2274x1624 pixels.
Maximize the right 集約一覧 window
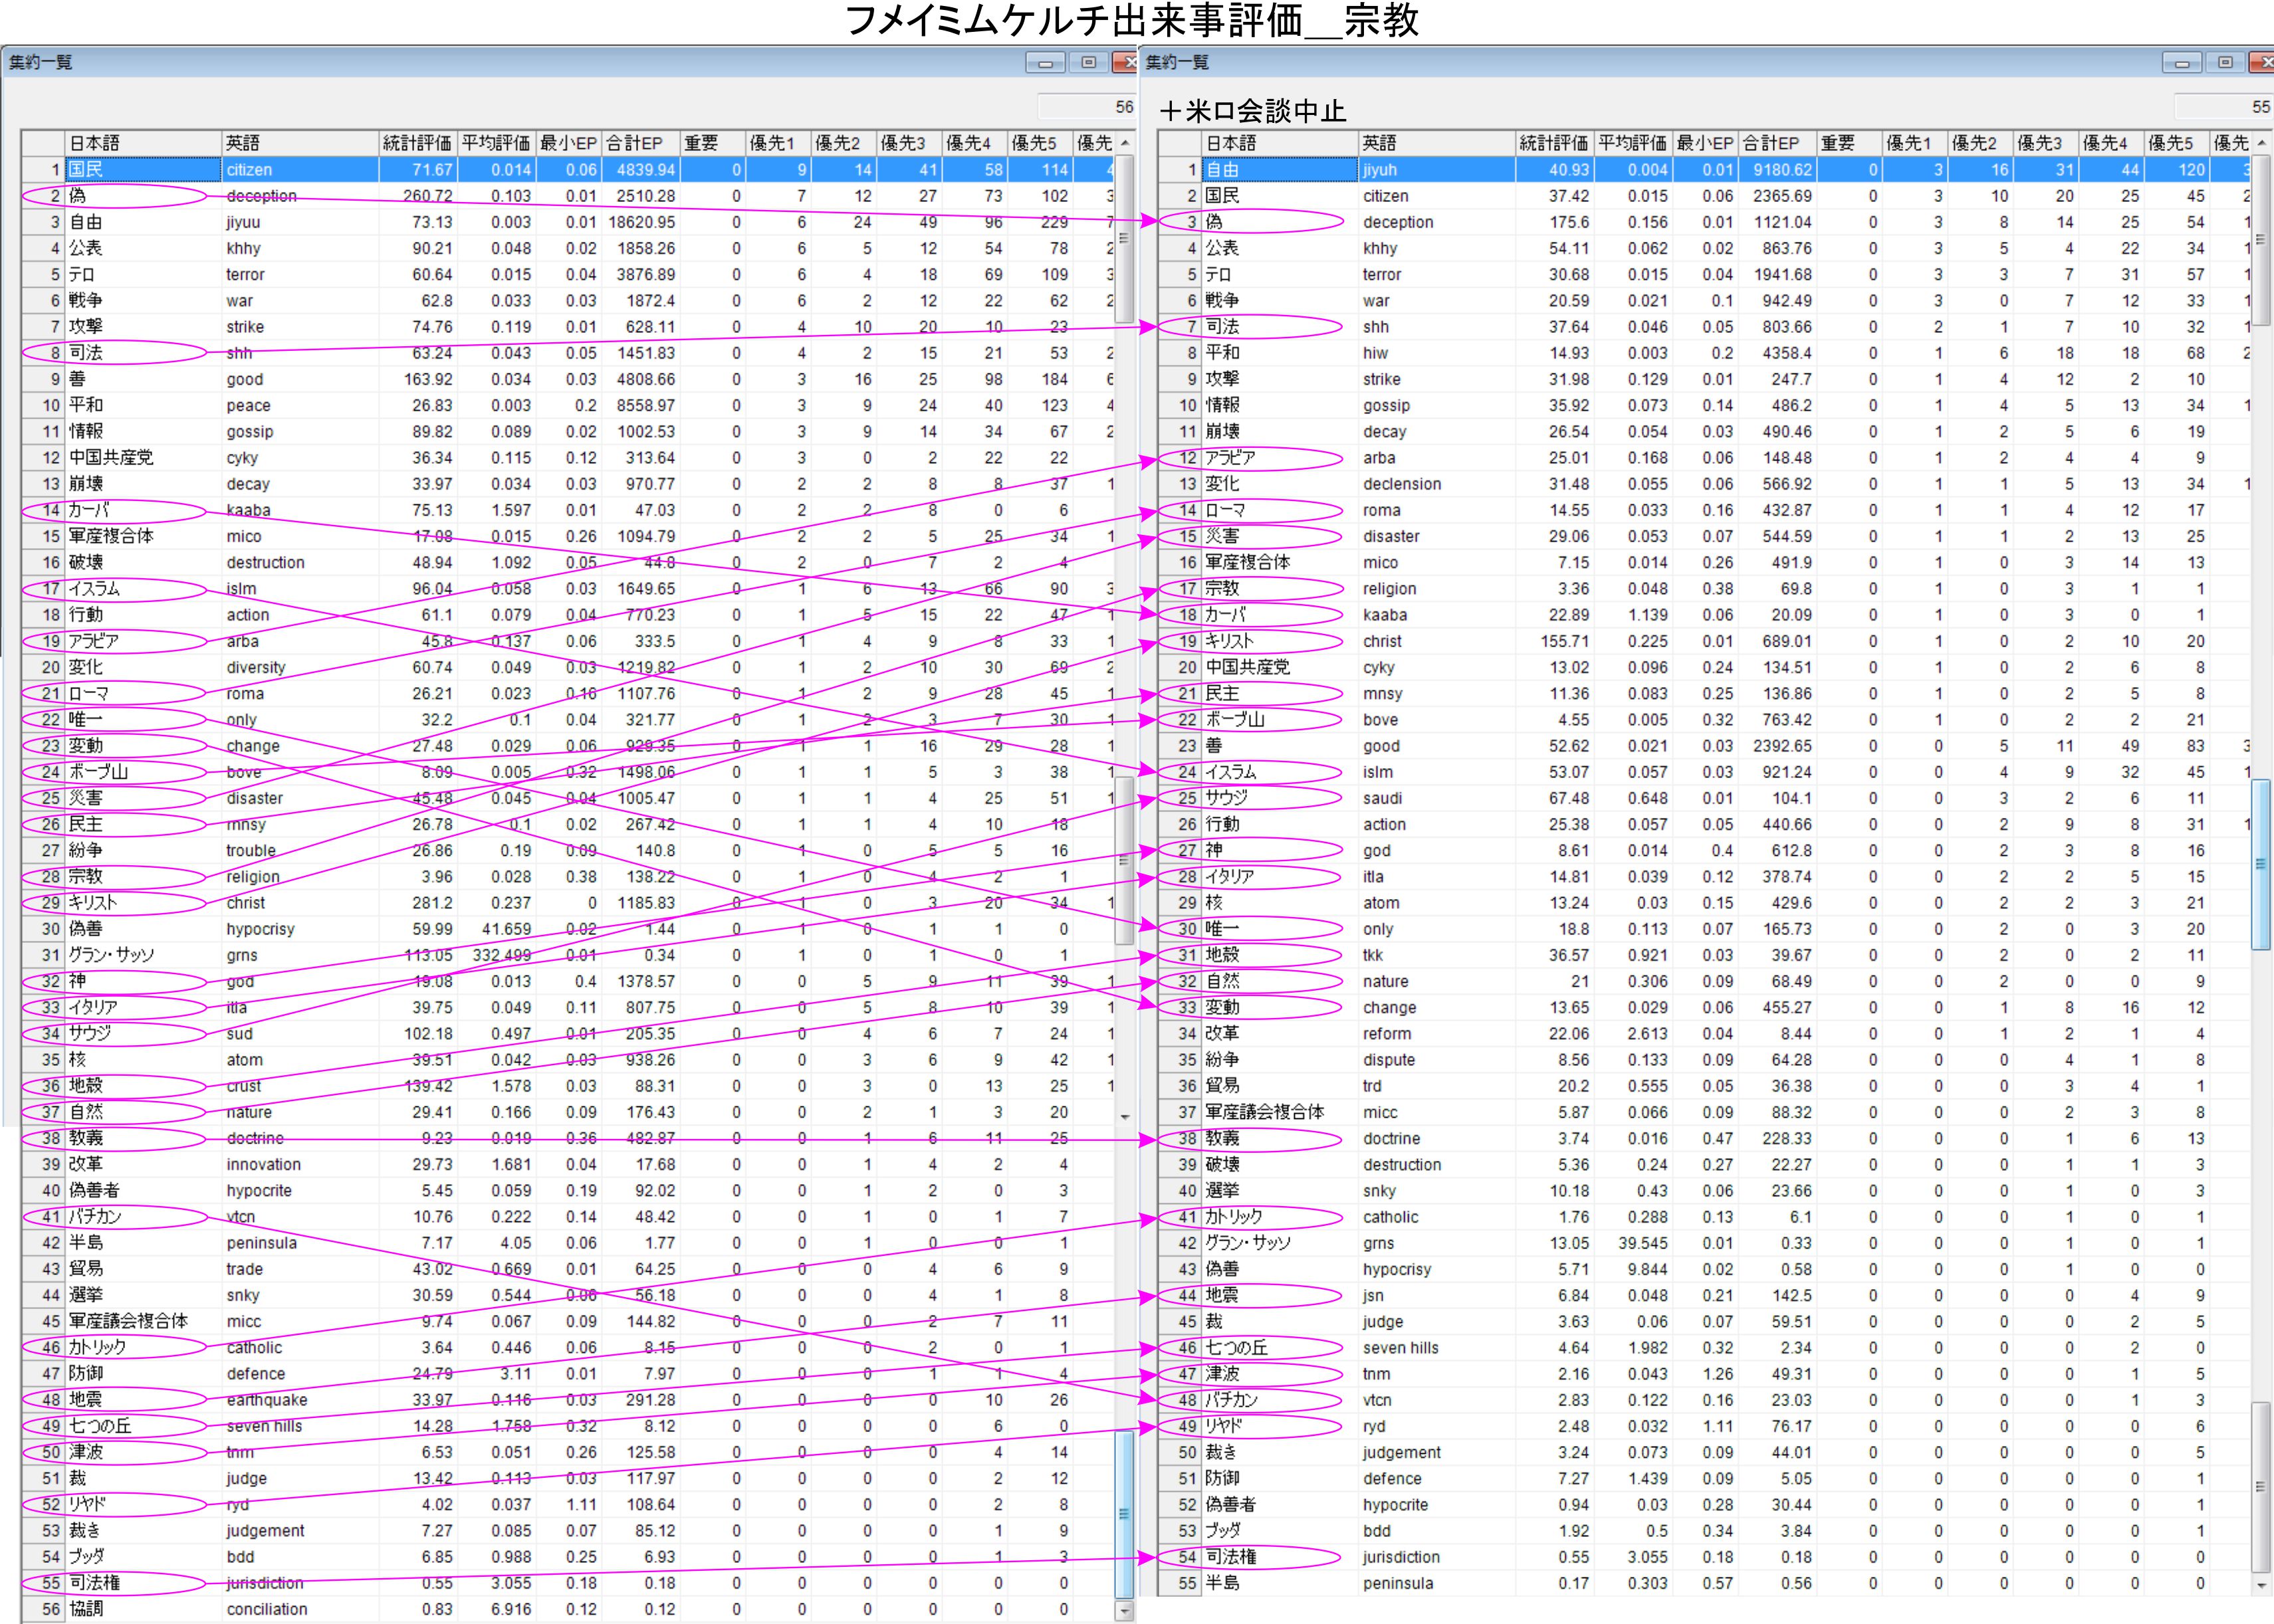click(2225, 63)
